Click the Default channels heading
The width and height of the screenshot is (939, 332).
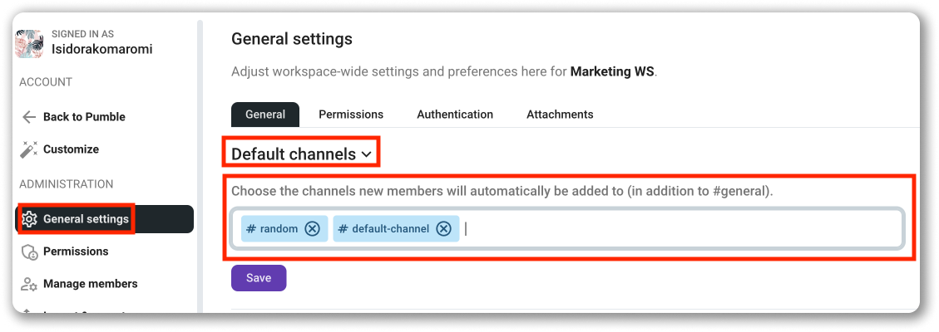click(x=293, y=154)
